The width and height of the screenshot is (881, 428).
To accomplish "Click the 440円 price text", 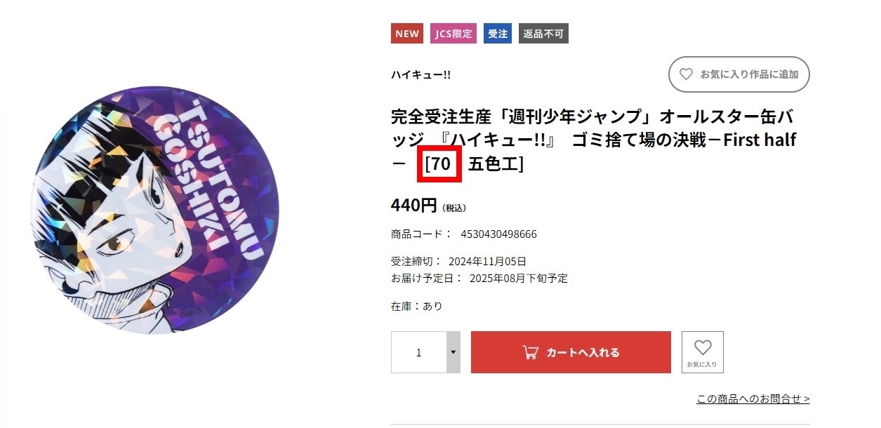I will (x=414, y=206).
